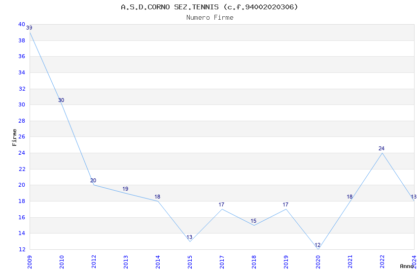Click the data point value 15 for 2018
This screenshot has width=419, height=271.
pyautogui.click(x=253, y=221)
